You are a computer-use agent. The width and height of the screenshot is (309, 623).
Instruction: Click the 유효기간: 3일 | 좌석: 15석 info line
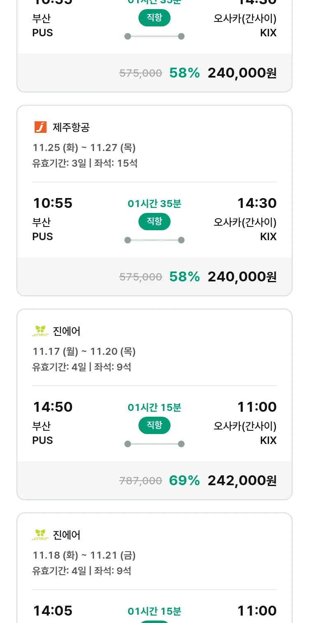tap(85, 163)
